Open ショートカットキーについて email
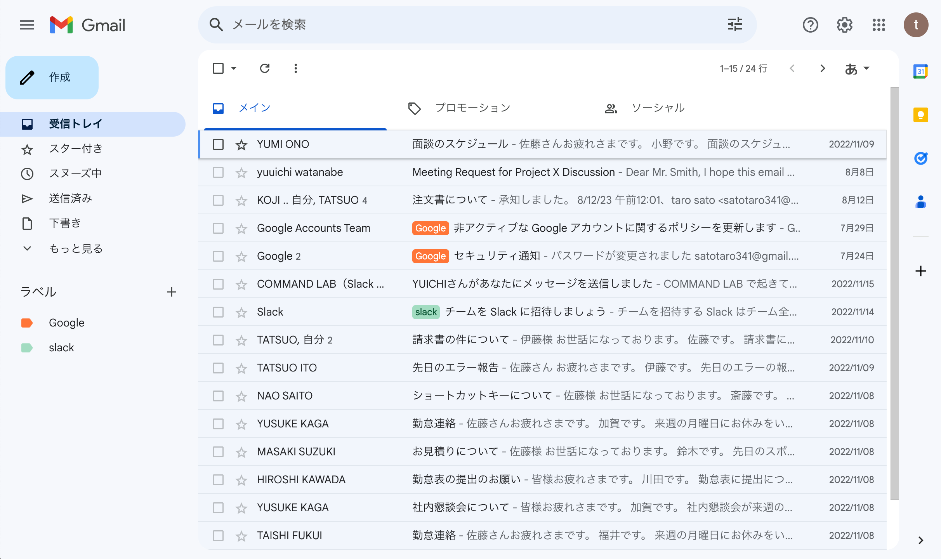This screenshot has height=559, width=941. click(542, 396)
